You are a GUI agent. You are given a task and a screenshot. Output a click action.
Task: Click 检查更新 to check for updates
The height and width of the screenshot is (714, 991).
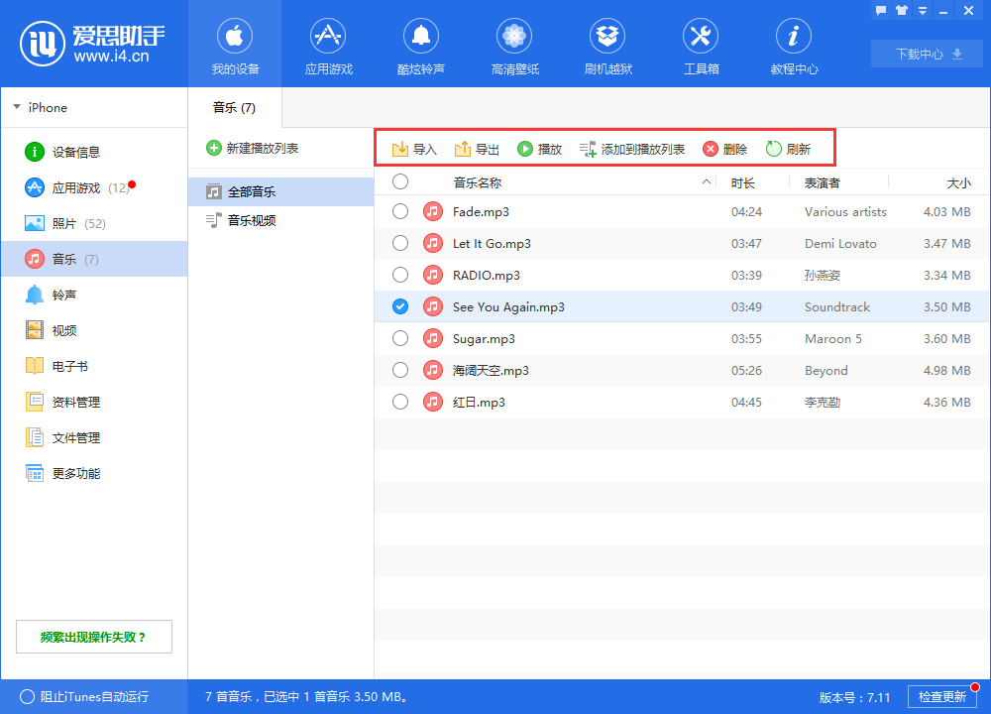pos(943,696)
